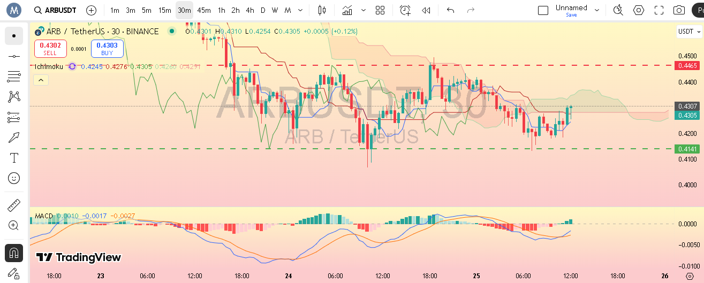The width and height of the screenshot is (704, 283).
Task: Open quick search icon in top bar
Action: click(x=618, y=10)
